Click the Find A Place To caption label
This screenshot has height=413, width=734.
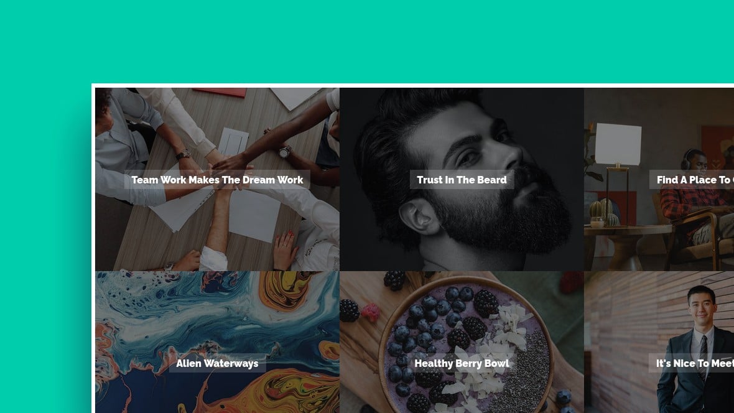[x=692, y=180]
